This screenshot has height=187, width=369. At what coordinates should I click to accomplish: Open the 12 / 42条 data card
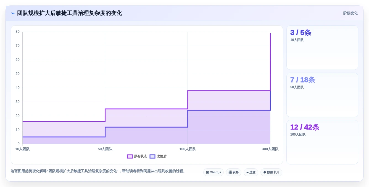[322, 142]
